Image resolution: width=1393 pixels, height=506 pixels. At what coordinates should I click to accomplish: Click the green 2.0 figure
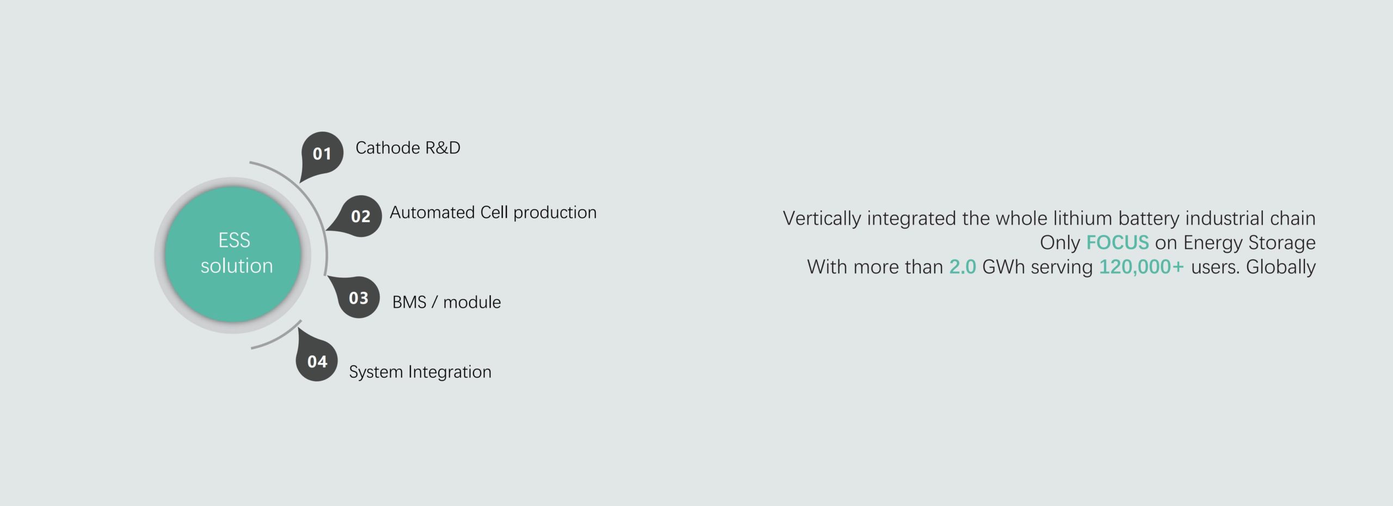(963, 267)
